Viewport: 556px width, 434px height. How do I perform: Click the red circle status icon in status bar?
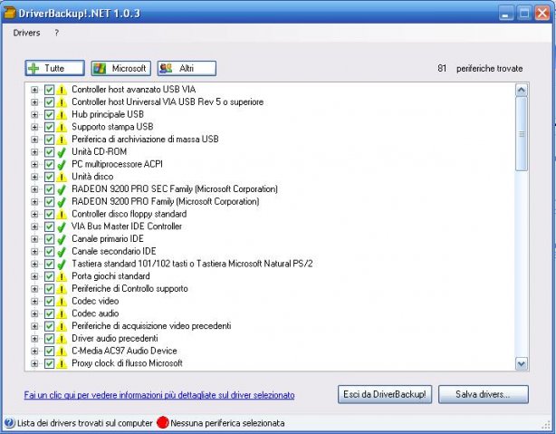click(163, 422)
